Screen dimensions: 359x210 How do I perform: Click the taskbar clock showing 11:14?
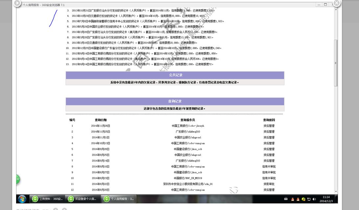326,199
